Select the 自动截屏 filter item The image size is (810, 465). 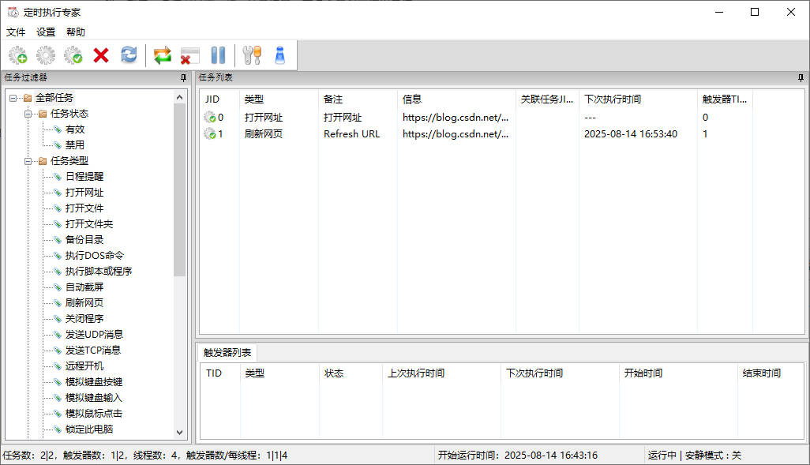pos(84,287)
